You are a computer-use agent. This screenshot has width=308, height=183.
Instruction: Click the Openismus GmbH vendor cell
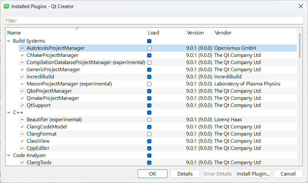coord(235,48)
